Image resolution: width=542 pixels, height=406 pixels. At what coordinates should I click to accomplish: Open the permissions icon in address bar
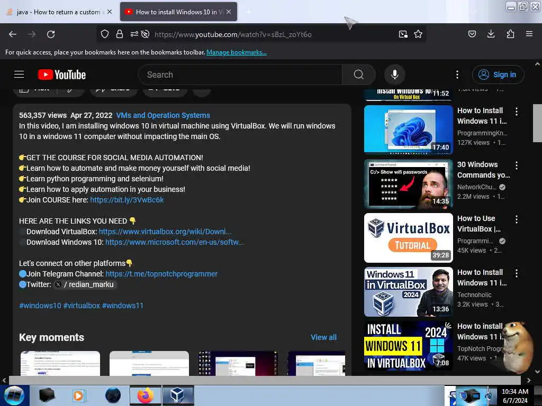click(x=134, y=34)
